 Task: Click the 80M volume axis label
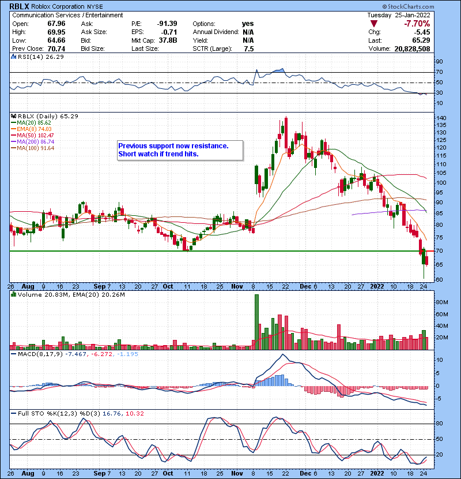[x=442, y=302]
